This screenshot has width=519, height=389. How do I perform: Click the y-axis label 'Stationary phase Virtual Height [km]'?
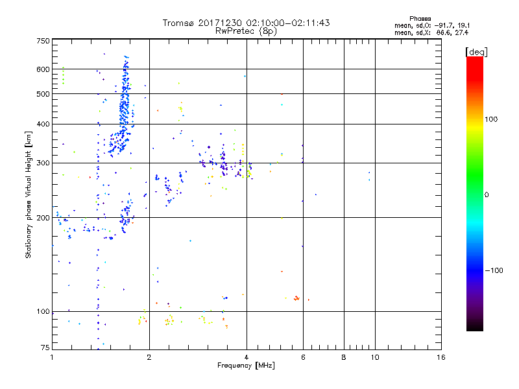click(x=29, y=194)
